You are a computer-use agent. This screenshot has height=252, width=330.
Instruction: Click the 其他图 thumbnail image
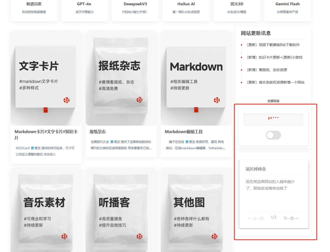(196, 210)
